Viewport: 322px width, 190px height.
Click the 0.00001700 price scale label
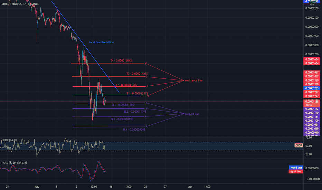tap(312, 54)
